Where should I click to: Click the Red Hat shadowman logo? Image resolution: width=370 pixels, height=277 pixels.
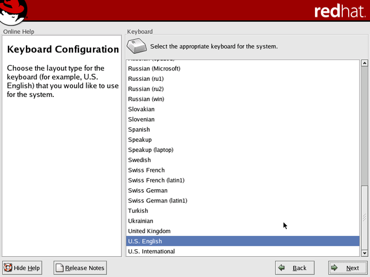tap(15, 9)
